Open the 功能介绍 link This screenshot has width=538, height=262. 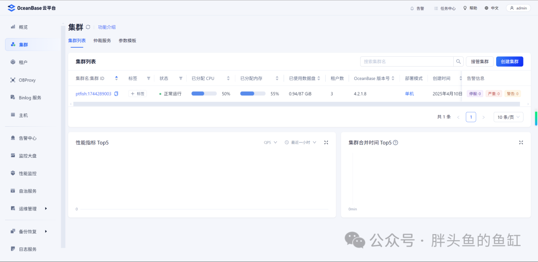[107, 27]
